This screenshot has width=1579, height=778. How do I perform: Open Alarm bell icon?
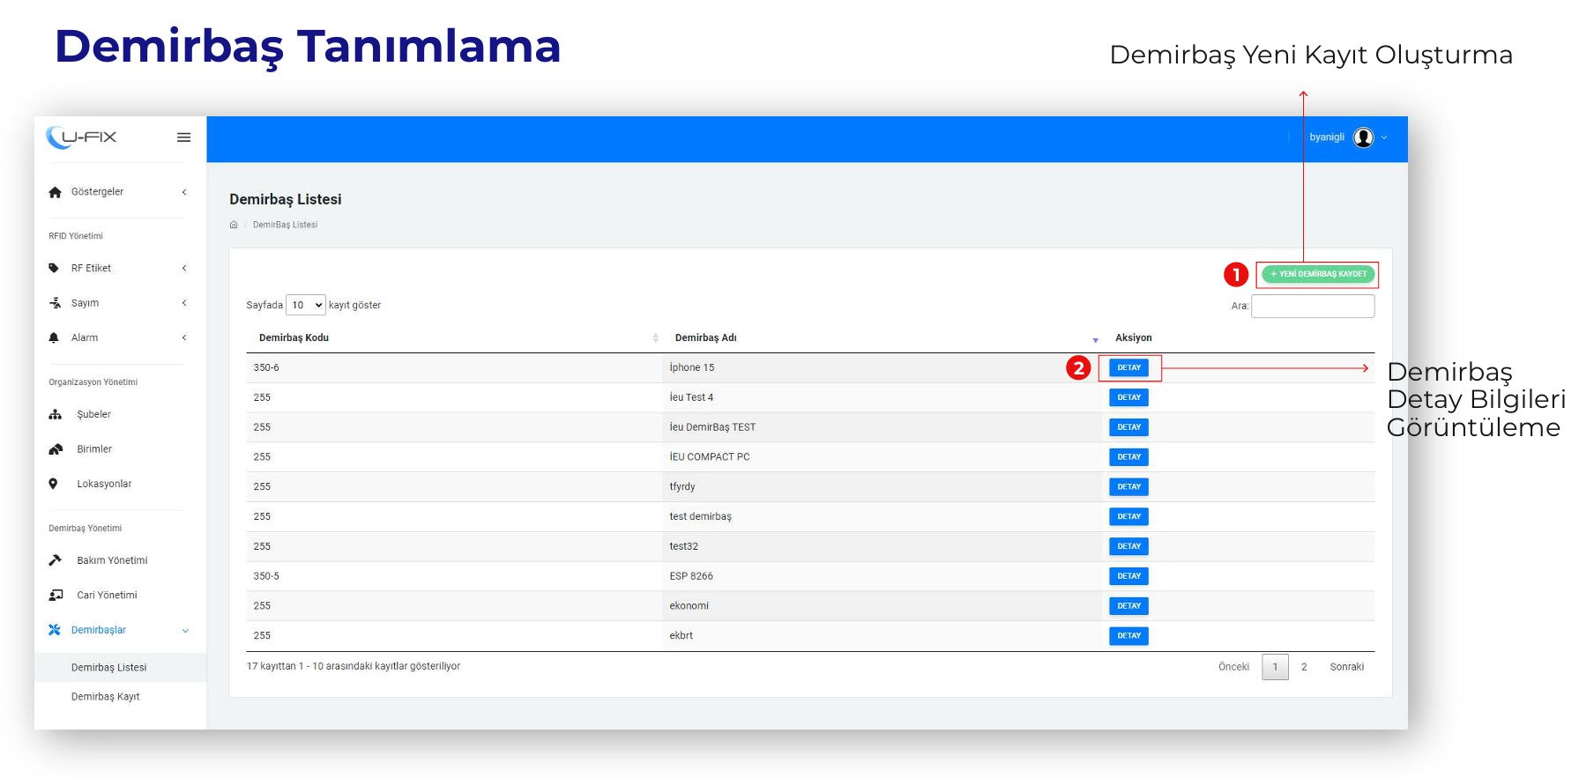(54, 337)
